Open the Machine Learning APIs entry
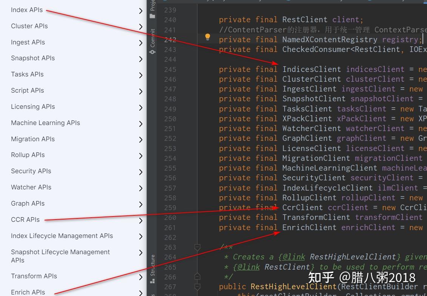 (x=45, y=123)
